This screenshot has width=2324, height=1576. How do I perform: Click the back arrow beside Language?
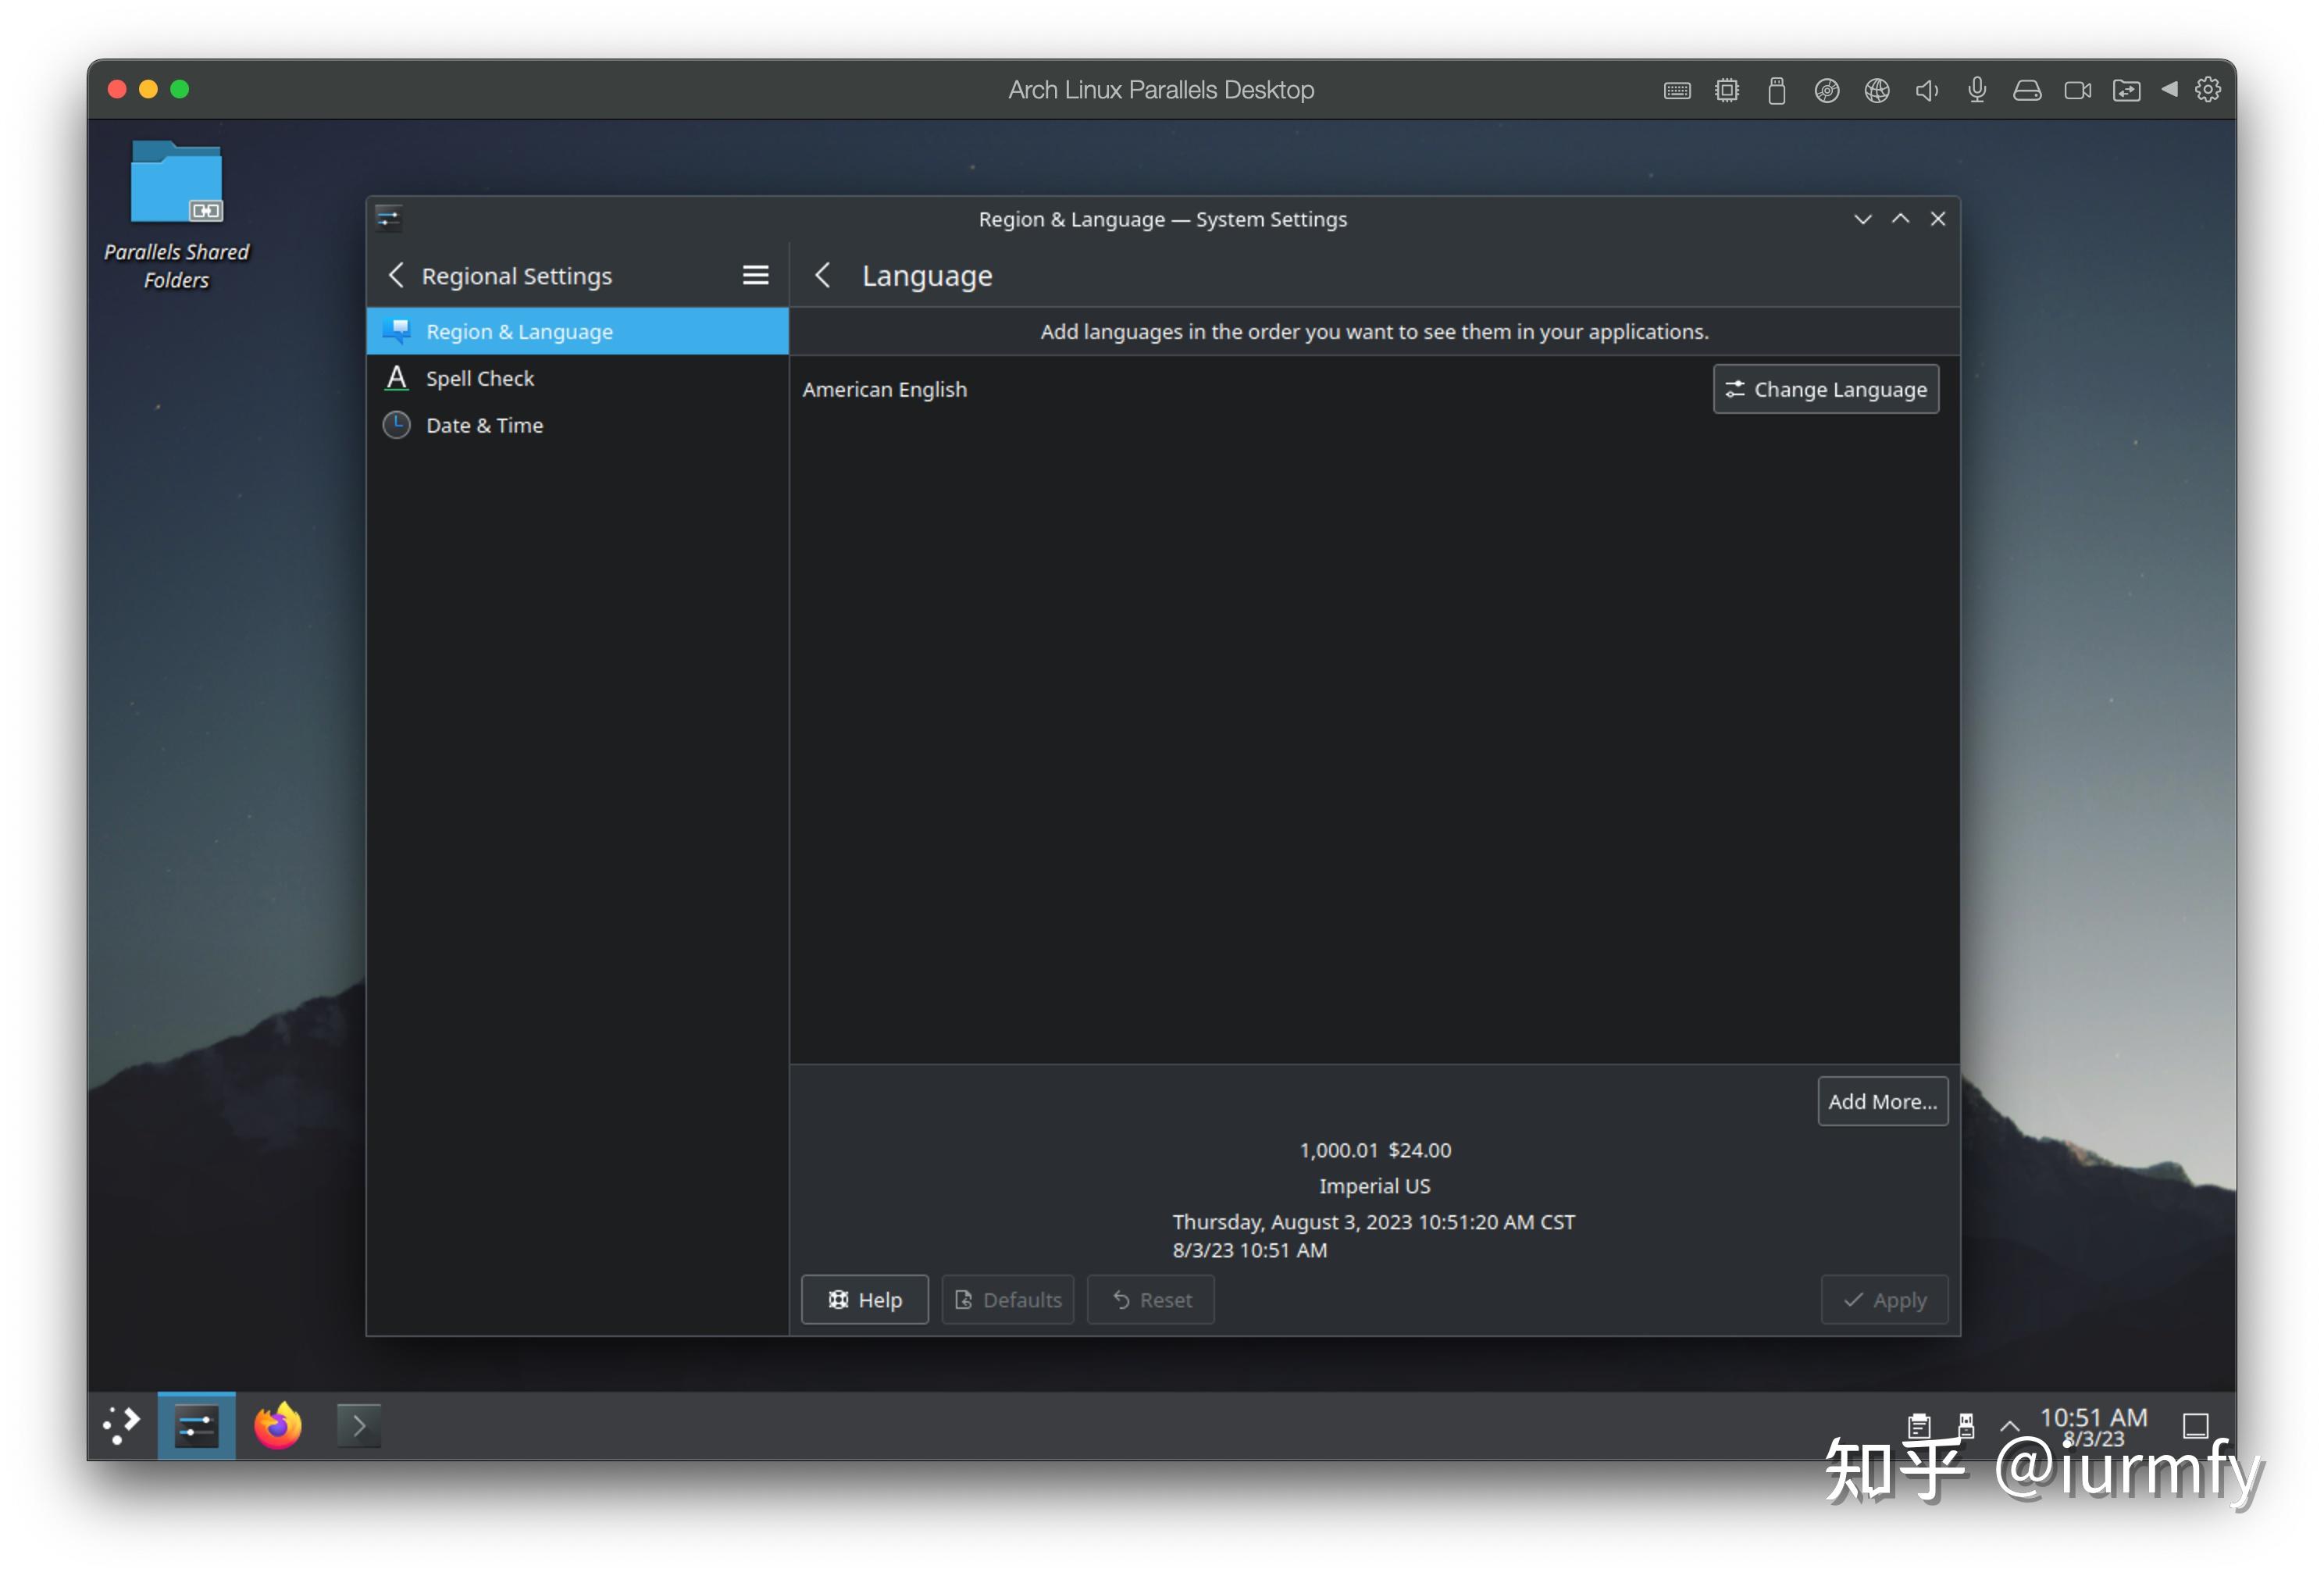(823, 275)
